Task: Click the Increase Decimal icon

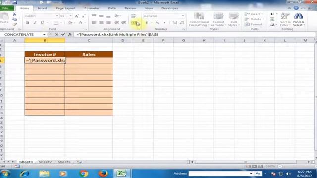Action: (x=175, y=23)
